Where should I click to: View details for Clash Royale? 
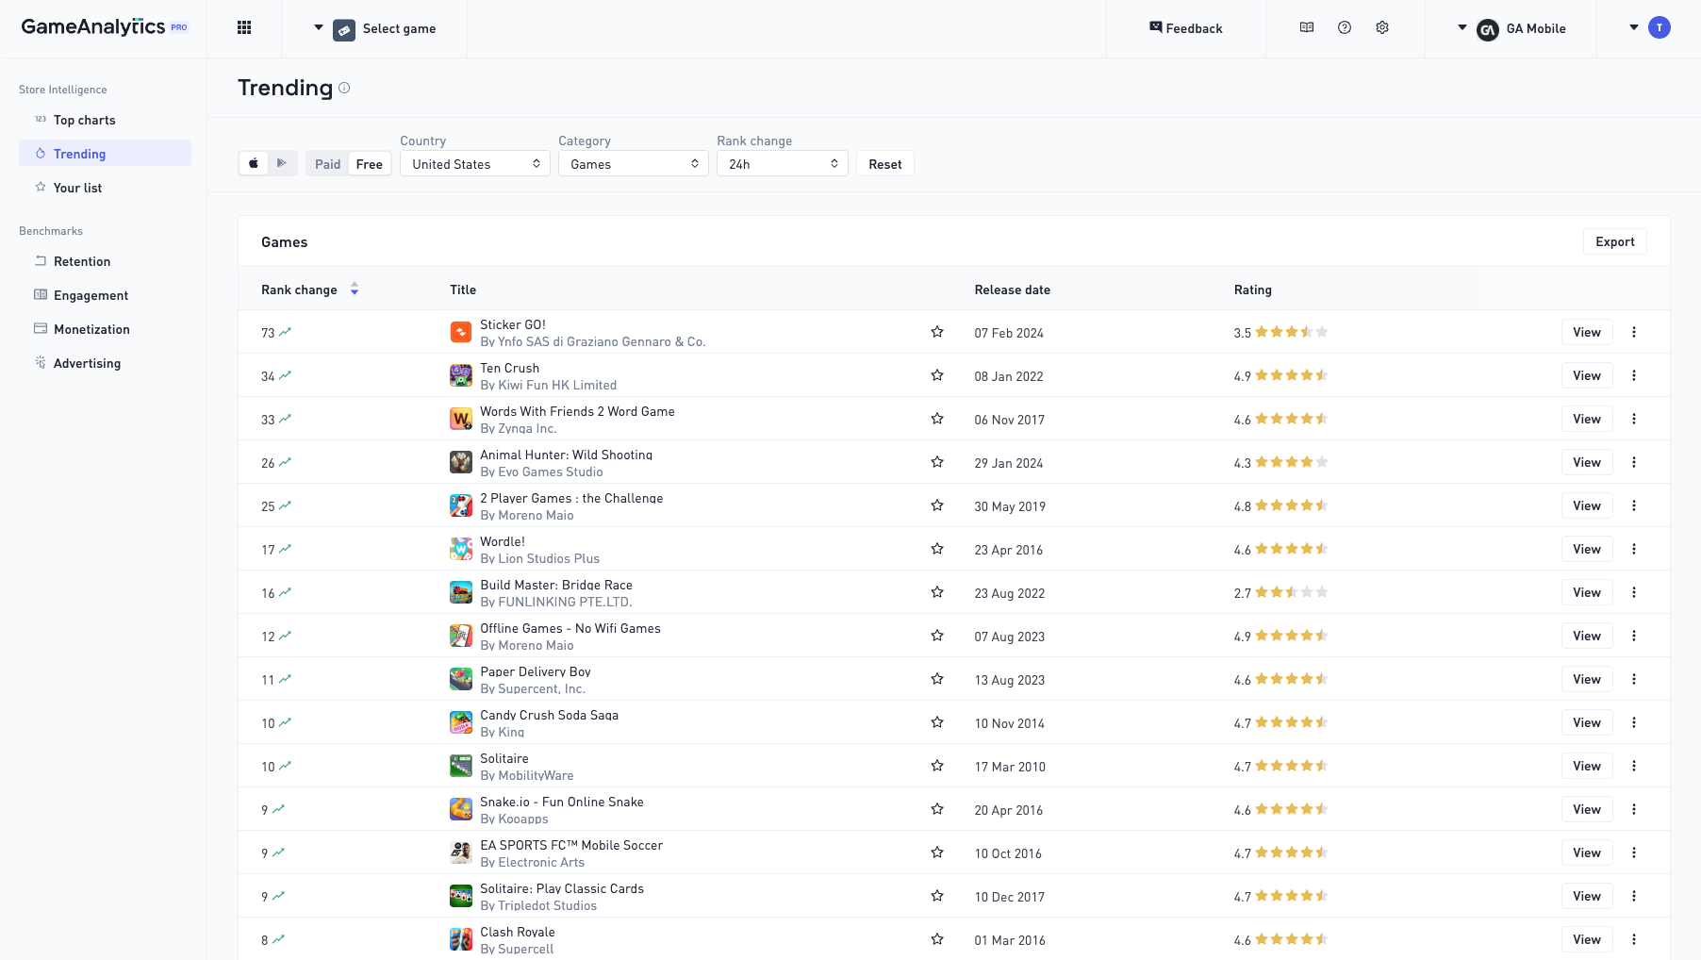click(1587, 939)
